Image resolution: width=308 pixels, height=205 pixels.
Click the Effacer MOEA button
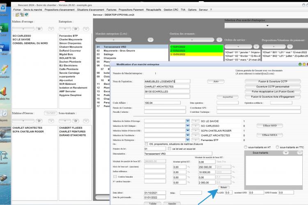tap(270, 135)
